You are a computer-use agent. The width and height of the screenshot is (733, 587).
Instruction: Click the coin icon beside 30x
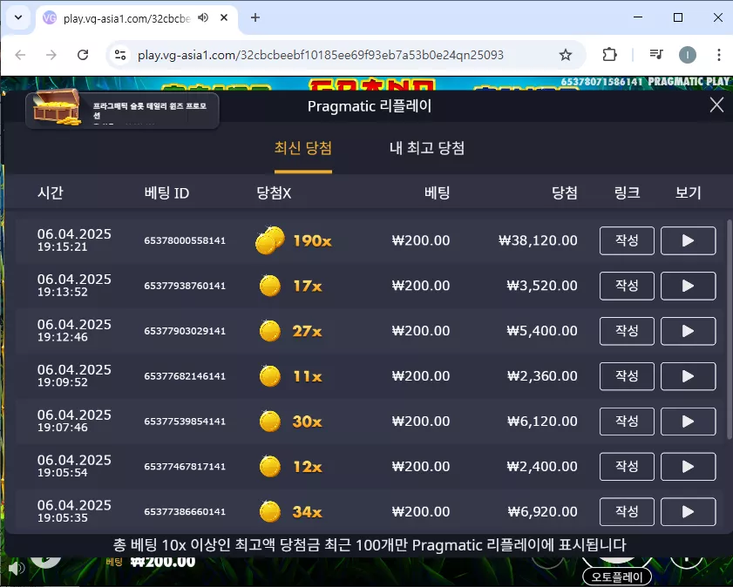[269, 422]
